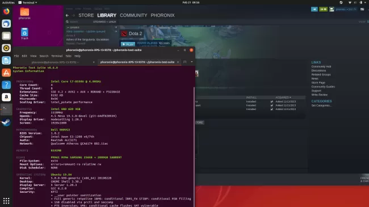Select the Terminal icon in dock
This screenshot has width=369, height=207.
(x=6, y=109)
